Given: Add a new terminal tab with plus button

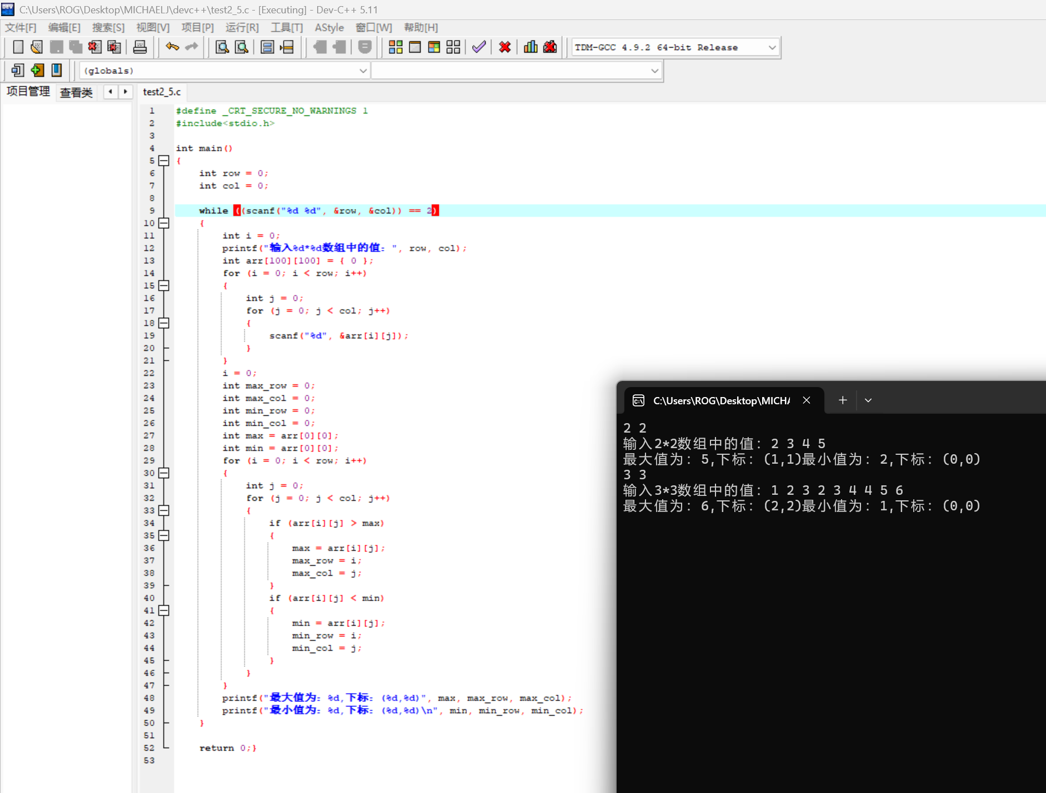Looking at the screenshot, I should [x=843, y=400].
